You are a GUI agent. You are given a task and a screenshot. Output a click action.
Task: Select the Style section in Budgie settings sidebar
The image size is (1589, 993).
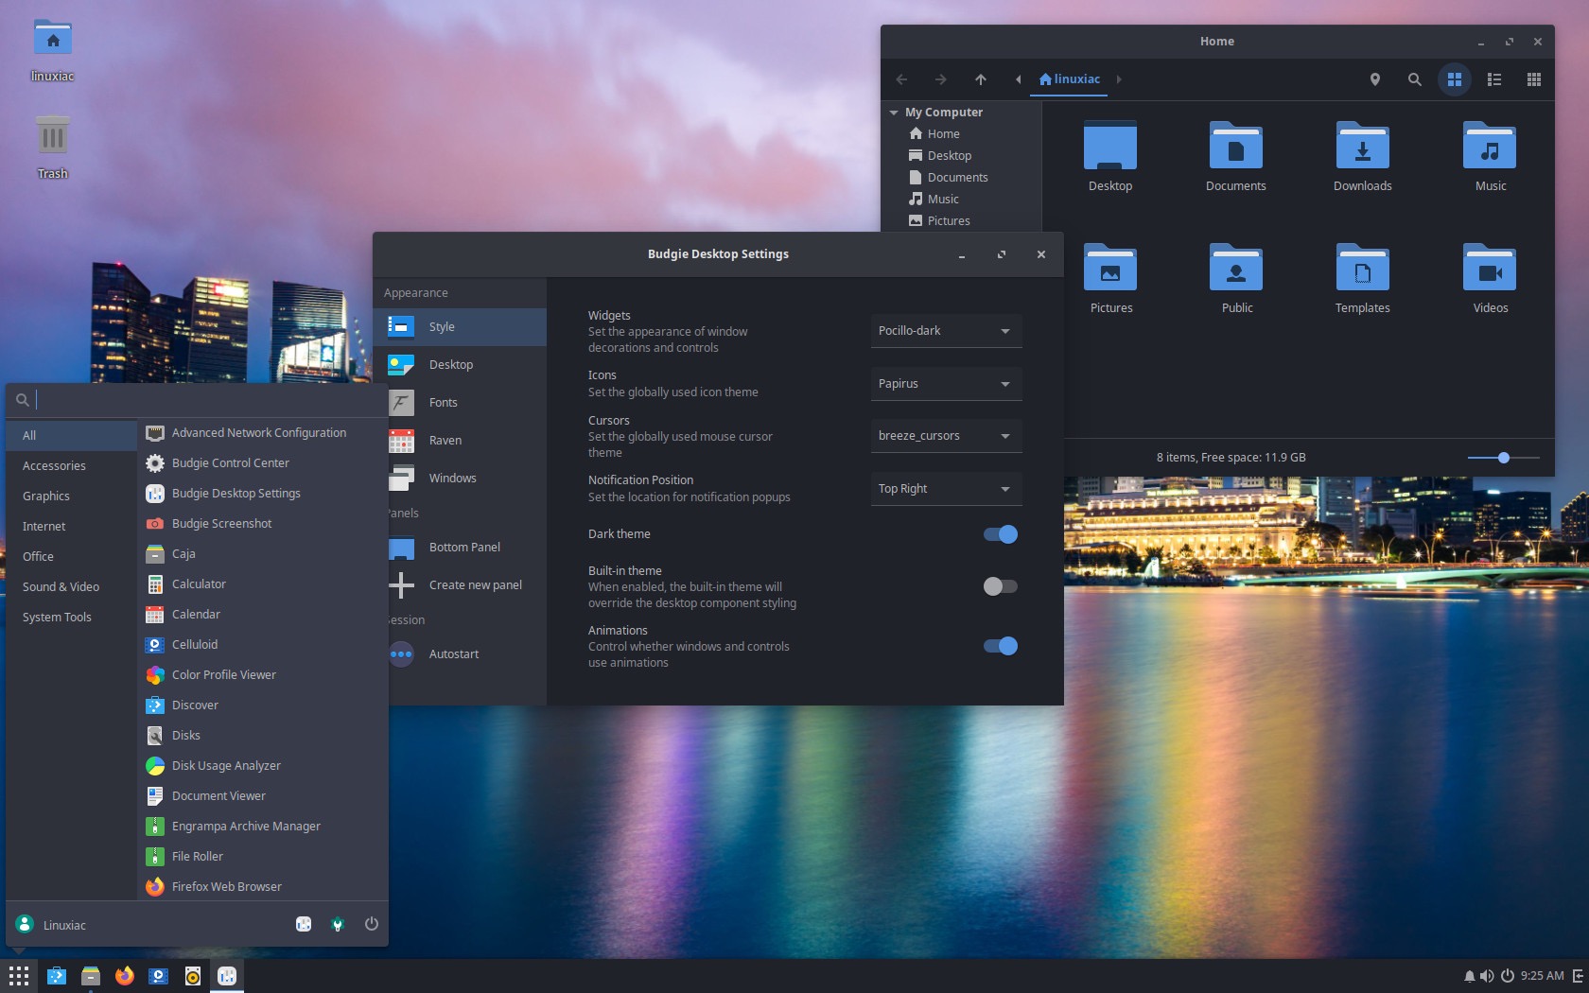(x=442, y=326)
